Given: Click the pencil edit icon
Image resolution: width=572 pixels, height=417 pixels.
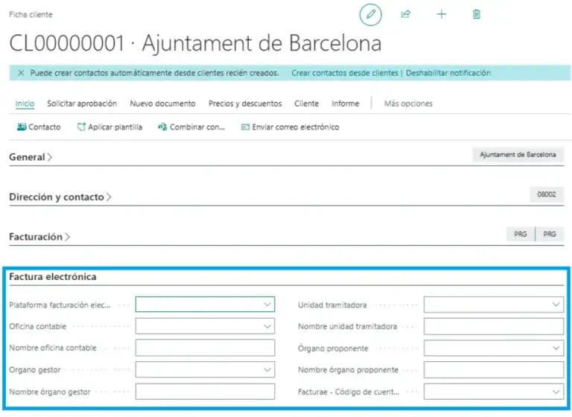Looking at the screenshot, I should (371, 15).
